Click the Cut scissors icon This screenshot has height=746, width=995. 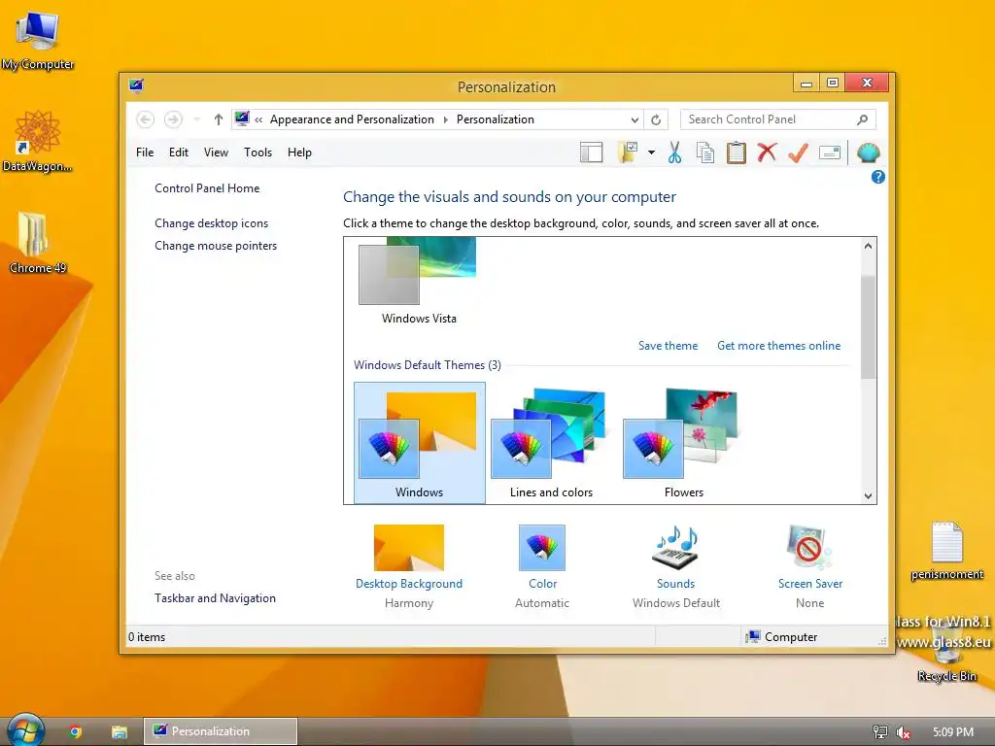(674, 153)
